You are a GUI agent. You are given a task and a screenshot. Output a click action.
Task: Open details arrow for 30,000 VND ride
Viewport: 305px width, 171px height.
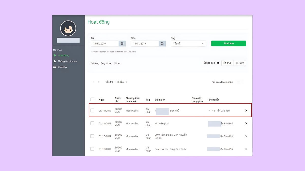coord(246,149)
